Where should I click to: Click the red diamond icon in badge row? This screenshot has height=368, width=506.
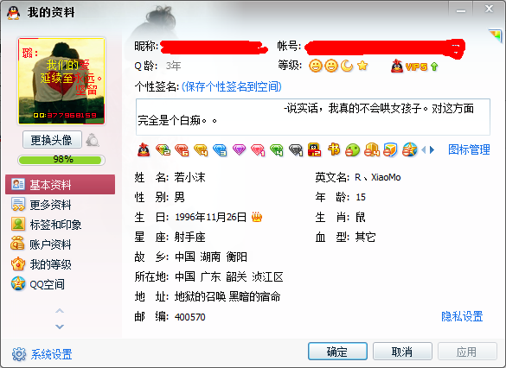tap(182, 149)
